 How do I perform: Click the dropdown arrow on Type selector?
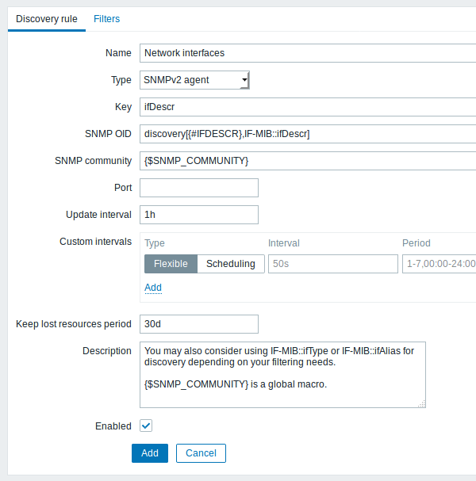[244, 80]
